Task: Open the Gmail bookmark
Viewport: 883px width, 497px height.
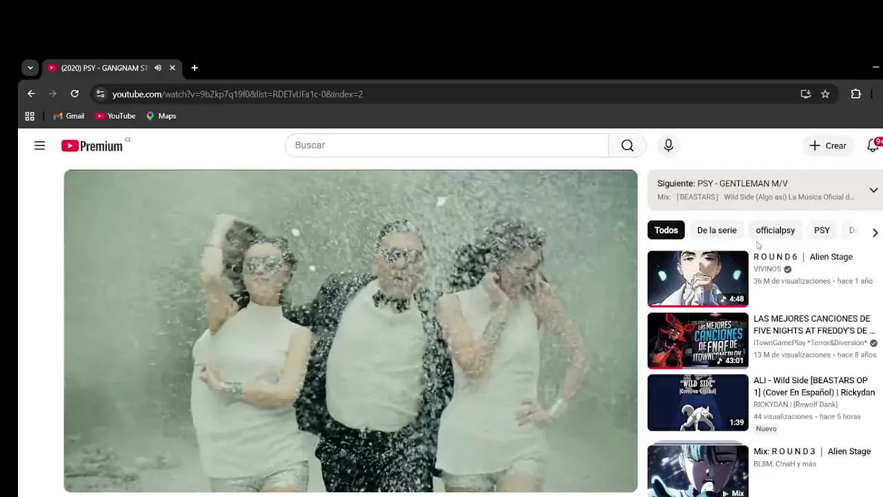Action: pos(69,116)
